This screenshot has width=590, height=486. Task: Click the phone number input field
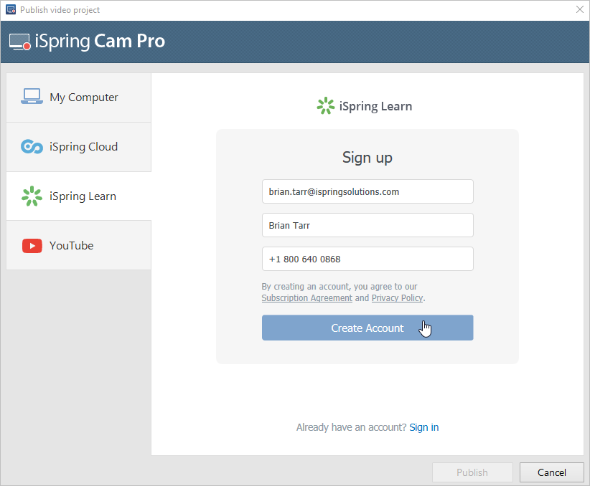pyautogui.click(x=367, y=259)
